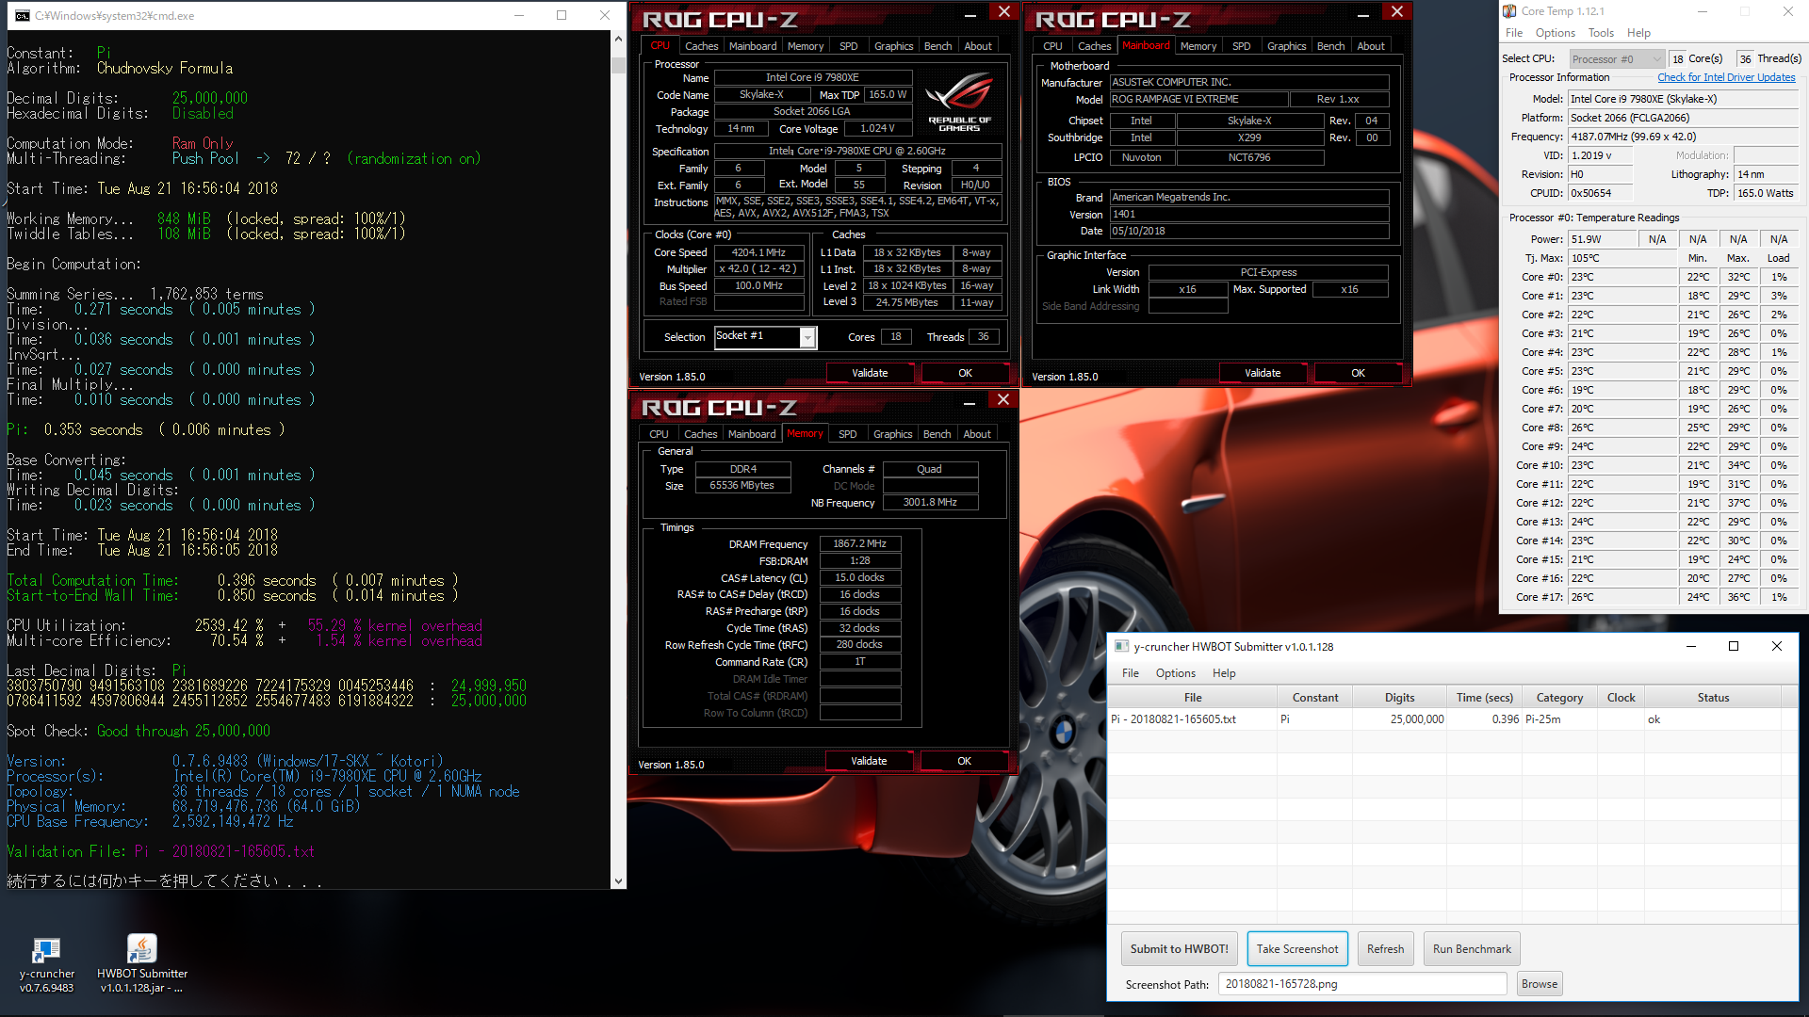1809x1017 pixels.
Task: Click Core Speed value 4204.1 MHz
Action: [x=758, y=252]
